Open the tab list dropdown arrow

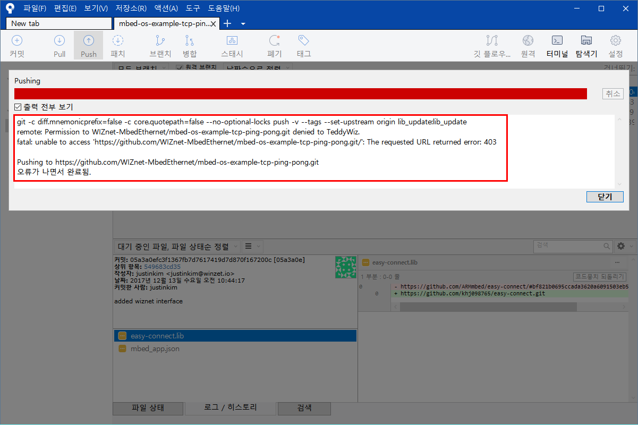[243, 23]
